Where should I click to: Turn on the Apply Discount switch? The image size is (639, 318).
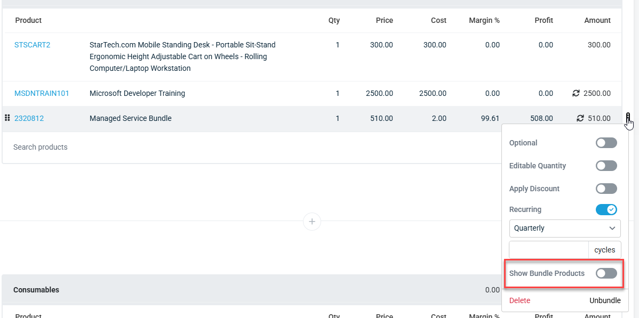click(606, 189)
